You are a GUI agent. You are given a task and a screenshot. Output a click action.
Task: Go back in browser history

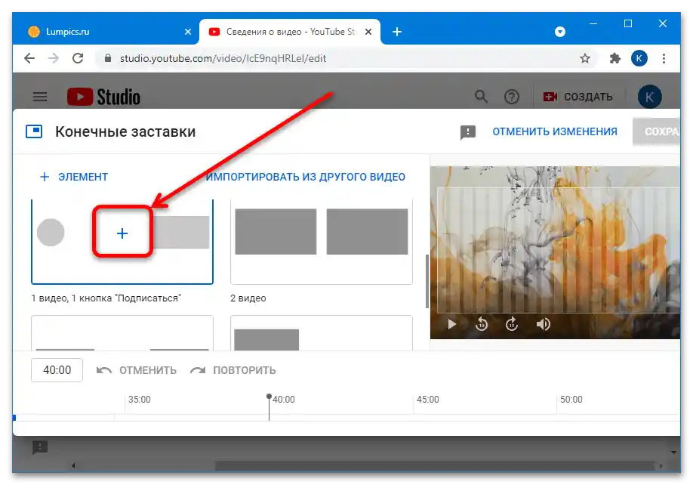pyautogui.click(x=29, y=58)
